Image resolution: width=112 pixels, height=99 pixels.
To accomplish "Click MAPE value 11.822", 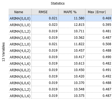I will [79, 44].
